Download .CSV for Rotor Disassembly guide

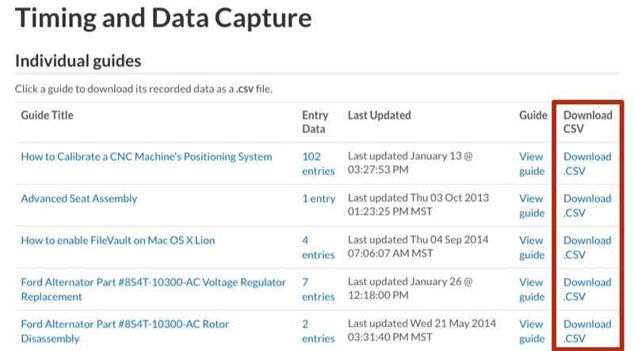587,331
